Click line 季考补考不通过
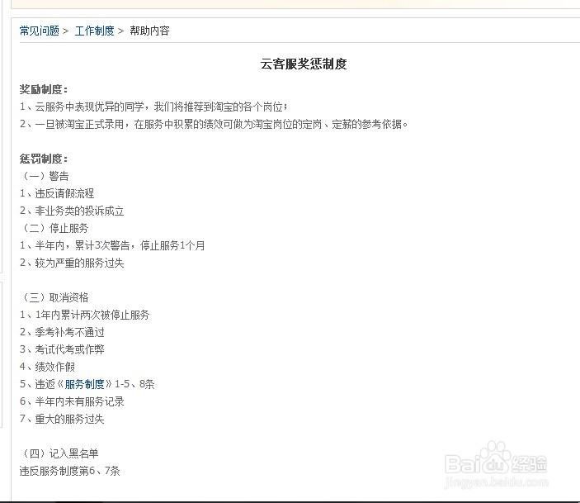This screenshot has height=503, width=580. 62,332
